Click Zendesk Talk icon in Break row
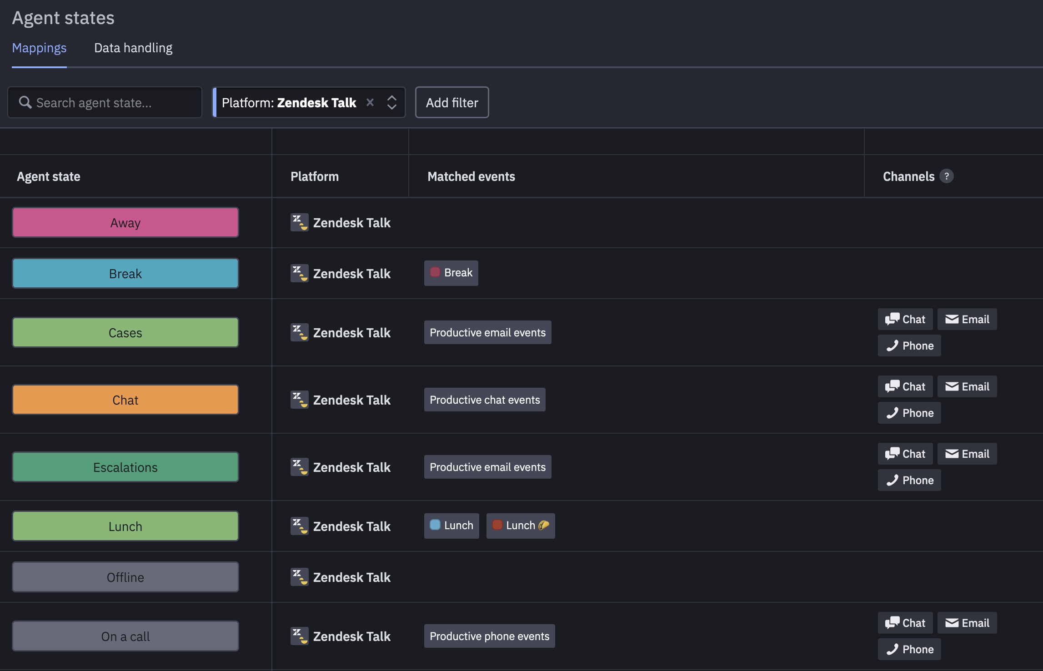This screenshot has height=671, width=1043. point(300,274)
